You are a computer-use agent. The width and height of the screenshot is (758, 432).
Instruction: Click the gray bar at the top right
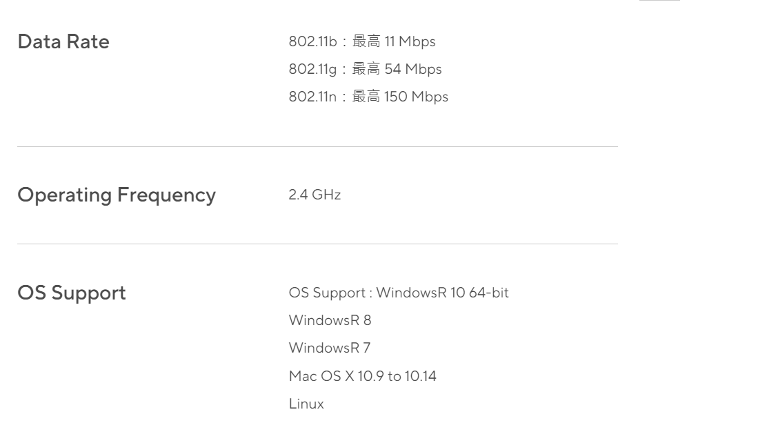click(x=659, y=1)
